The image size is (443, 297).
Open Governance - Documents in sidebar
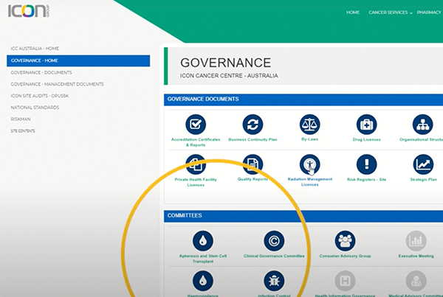(41, 72)
